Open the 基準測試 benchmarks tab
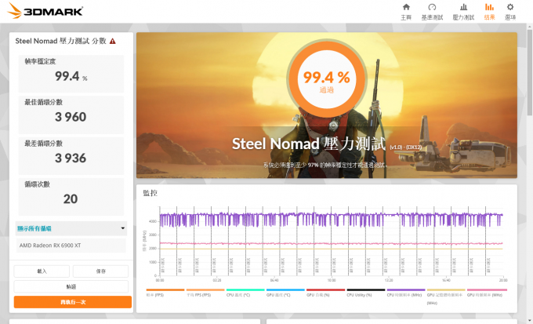 432,12
